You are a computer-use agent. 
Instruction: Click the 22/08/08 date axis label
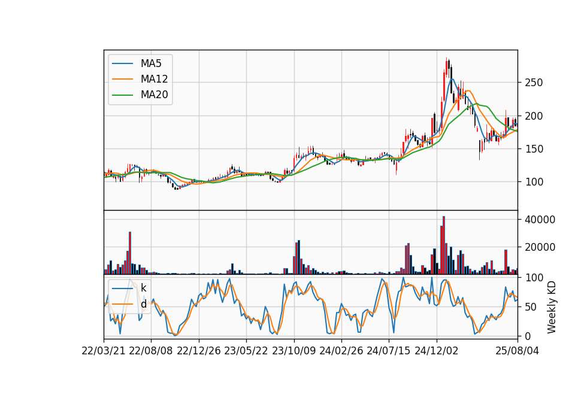(x=151, y=351)
